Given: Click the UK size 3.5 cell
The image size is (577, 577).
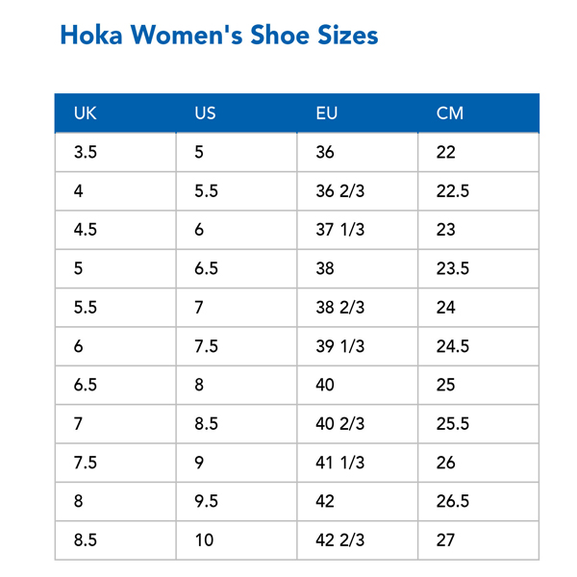Looking at the screenshot, I should point(115,152).
